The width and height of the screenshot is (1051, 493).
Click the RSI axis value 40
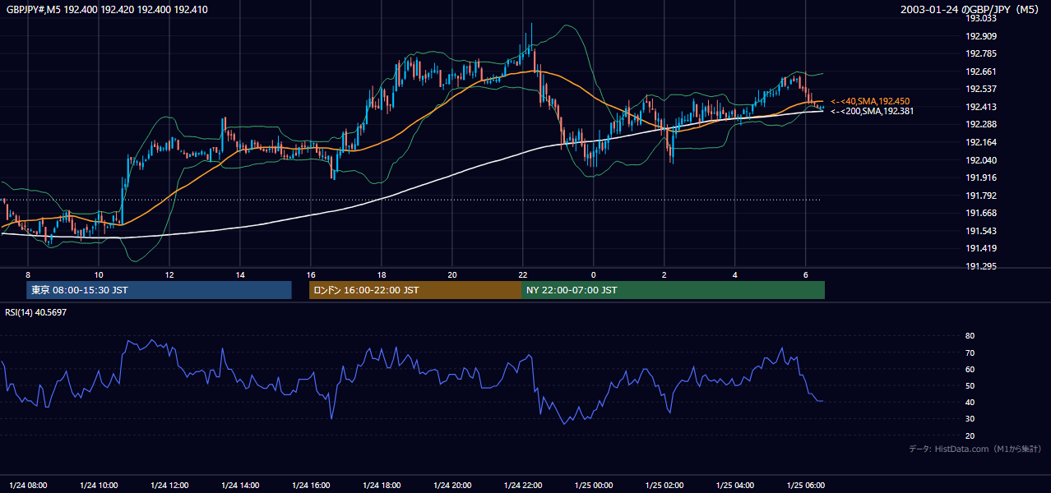pyautogui.click(x=970, y=402)
